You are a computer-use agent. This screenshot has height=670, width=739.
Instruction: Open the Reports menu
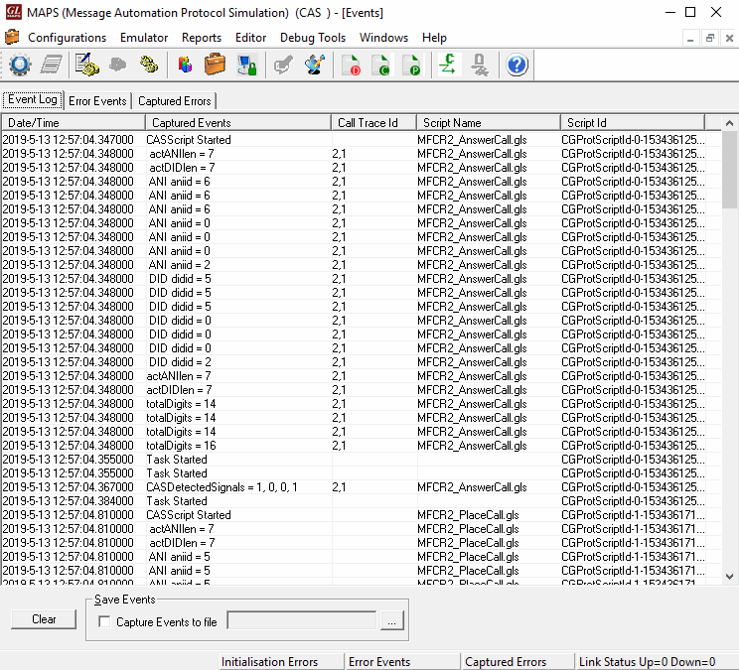(202, 38)
